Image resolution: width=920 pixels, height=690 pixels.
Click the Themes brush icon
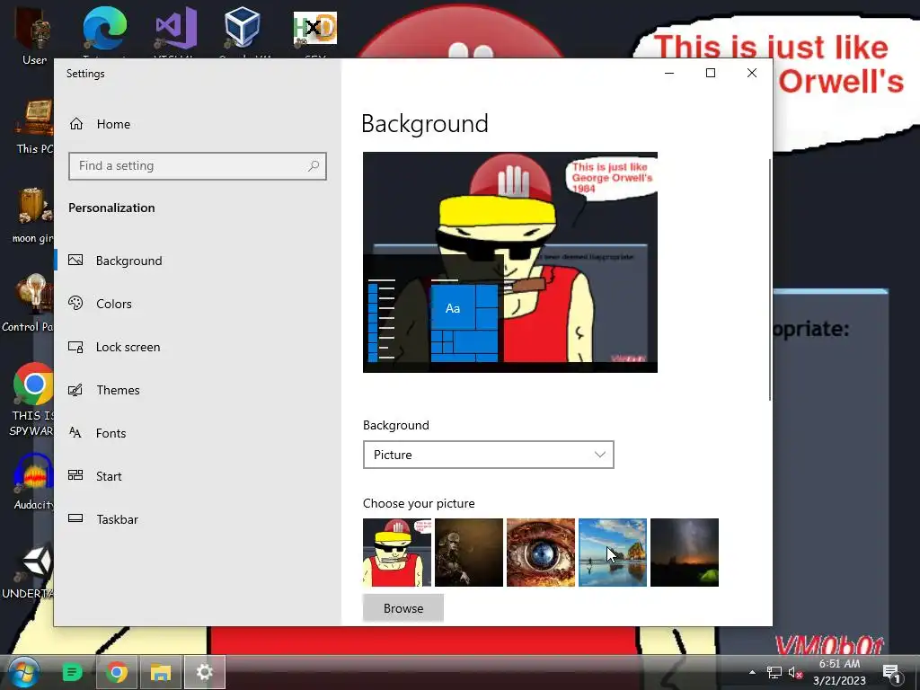[75, 390]
